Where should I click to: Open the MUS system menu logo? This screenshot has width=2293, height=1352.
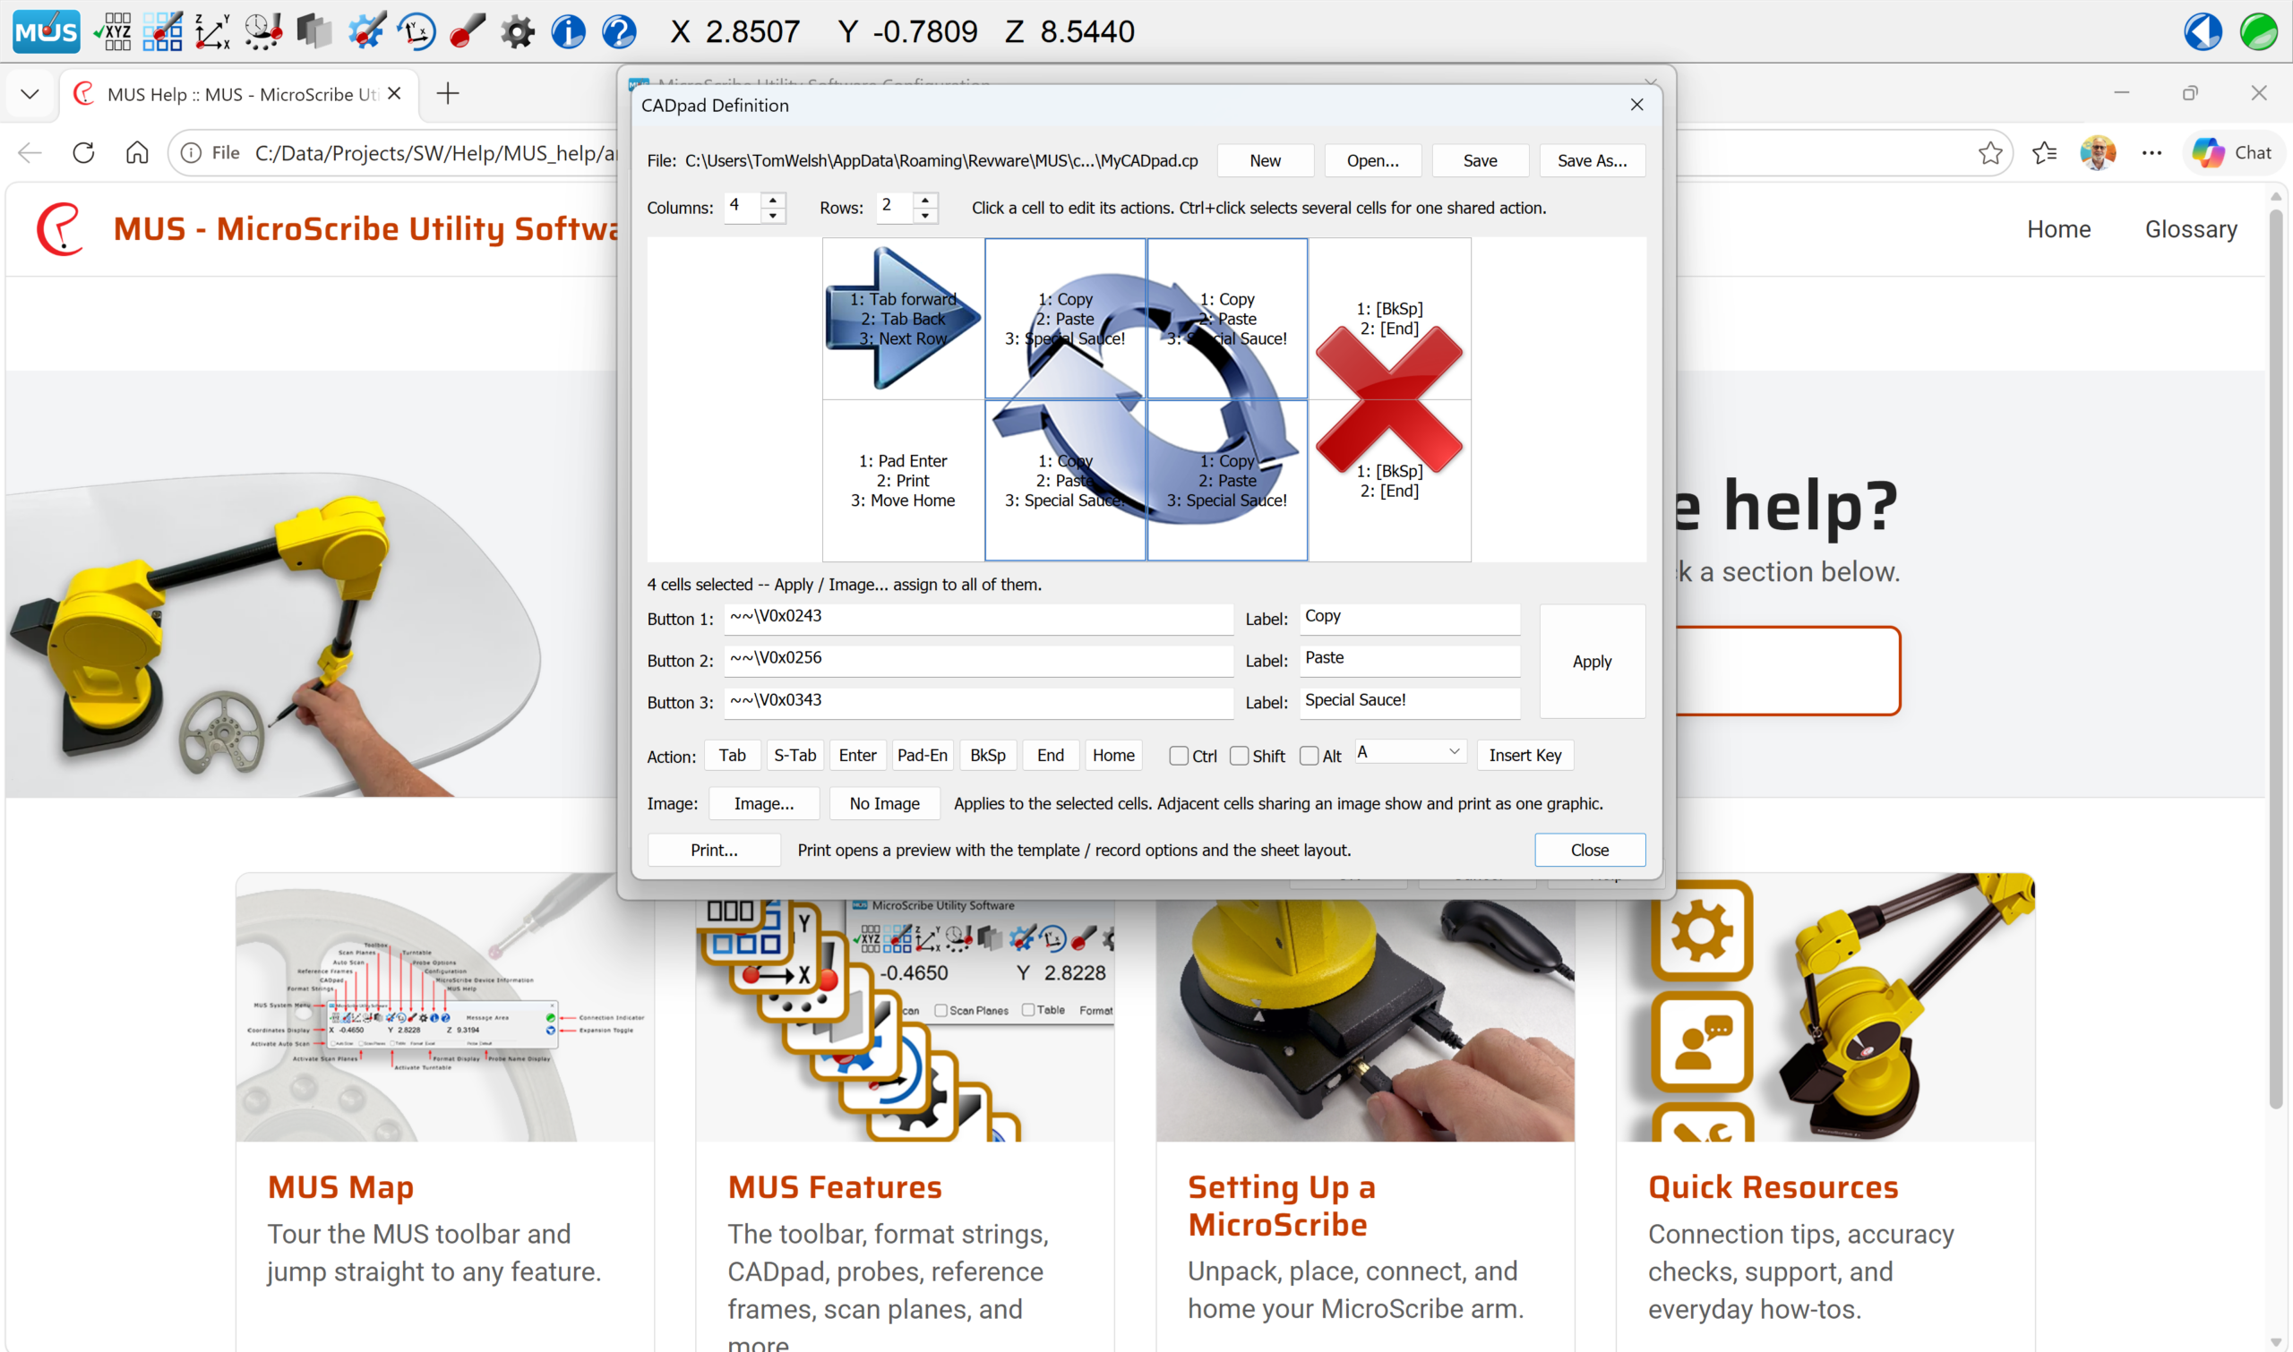pos(47,32)
